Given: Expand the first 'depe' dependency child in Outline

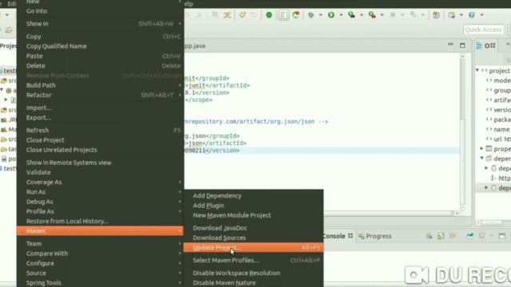Looking at the screenshot, I should point(486,168).
